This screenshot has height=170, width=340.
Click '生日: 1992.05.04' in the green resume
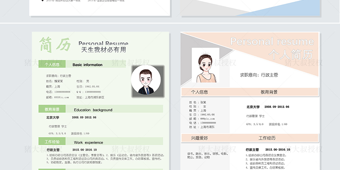click(88, 86)
